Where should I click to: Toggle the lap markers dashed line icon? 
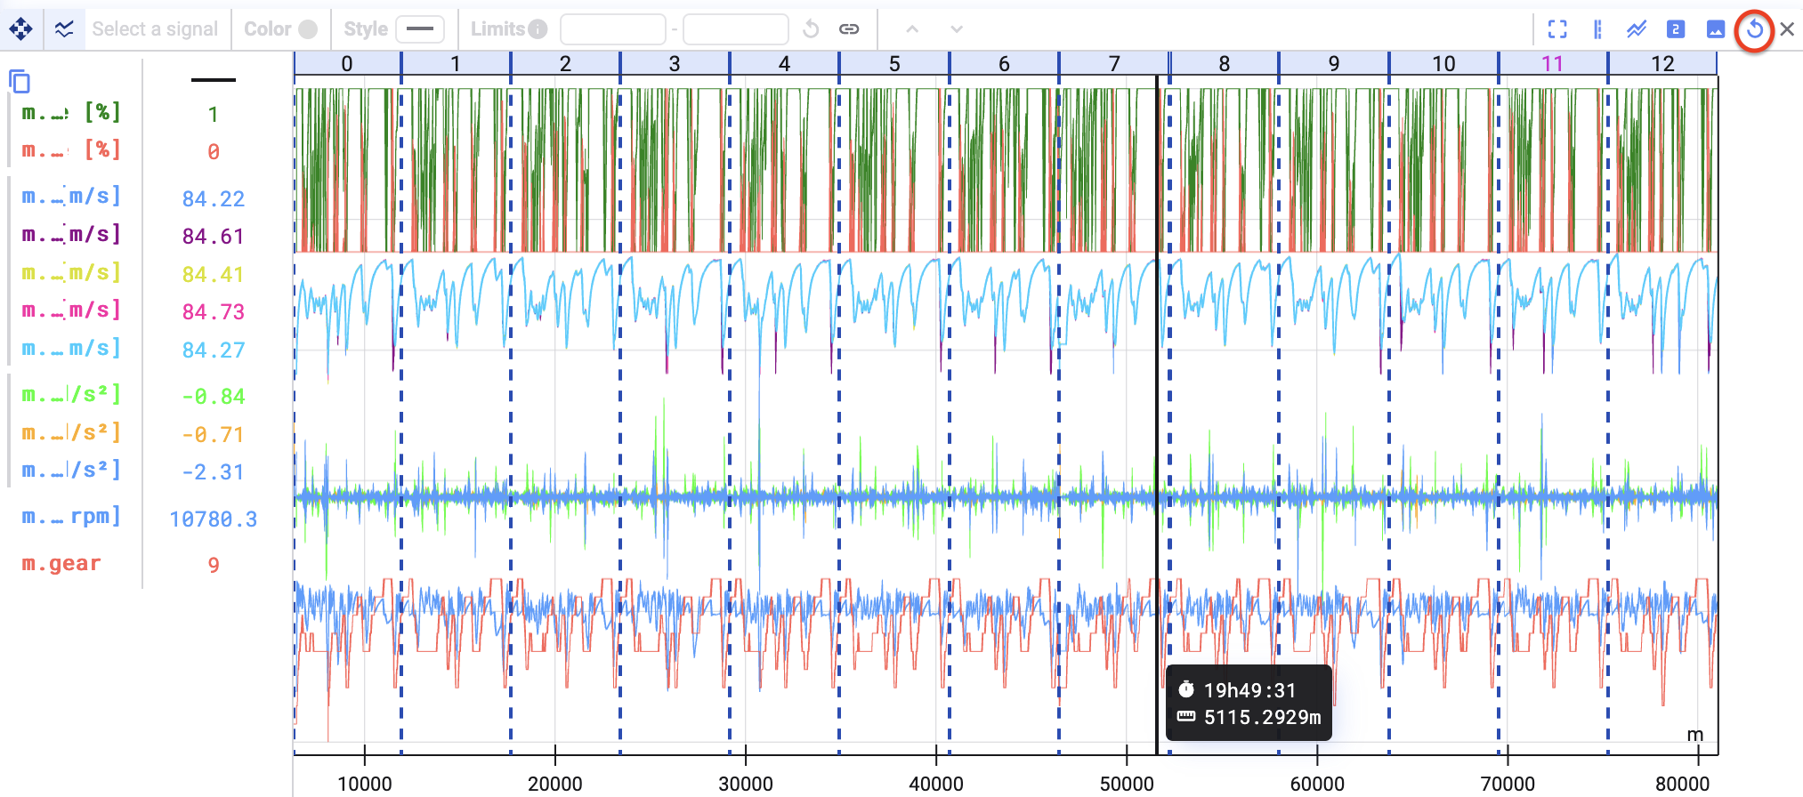[1597, 29]
